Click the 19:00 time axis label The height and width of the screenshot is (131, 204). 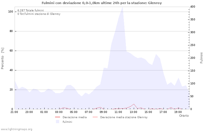pyautogui.click(x=178, y=112)
